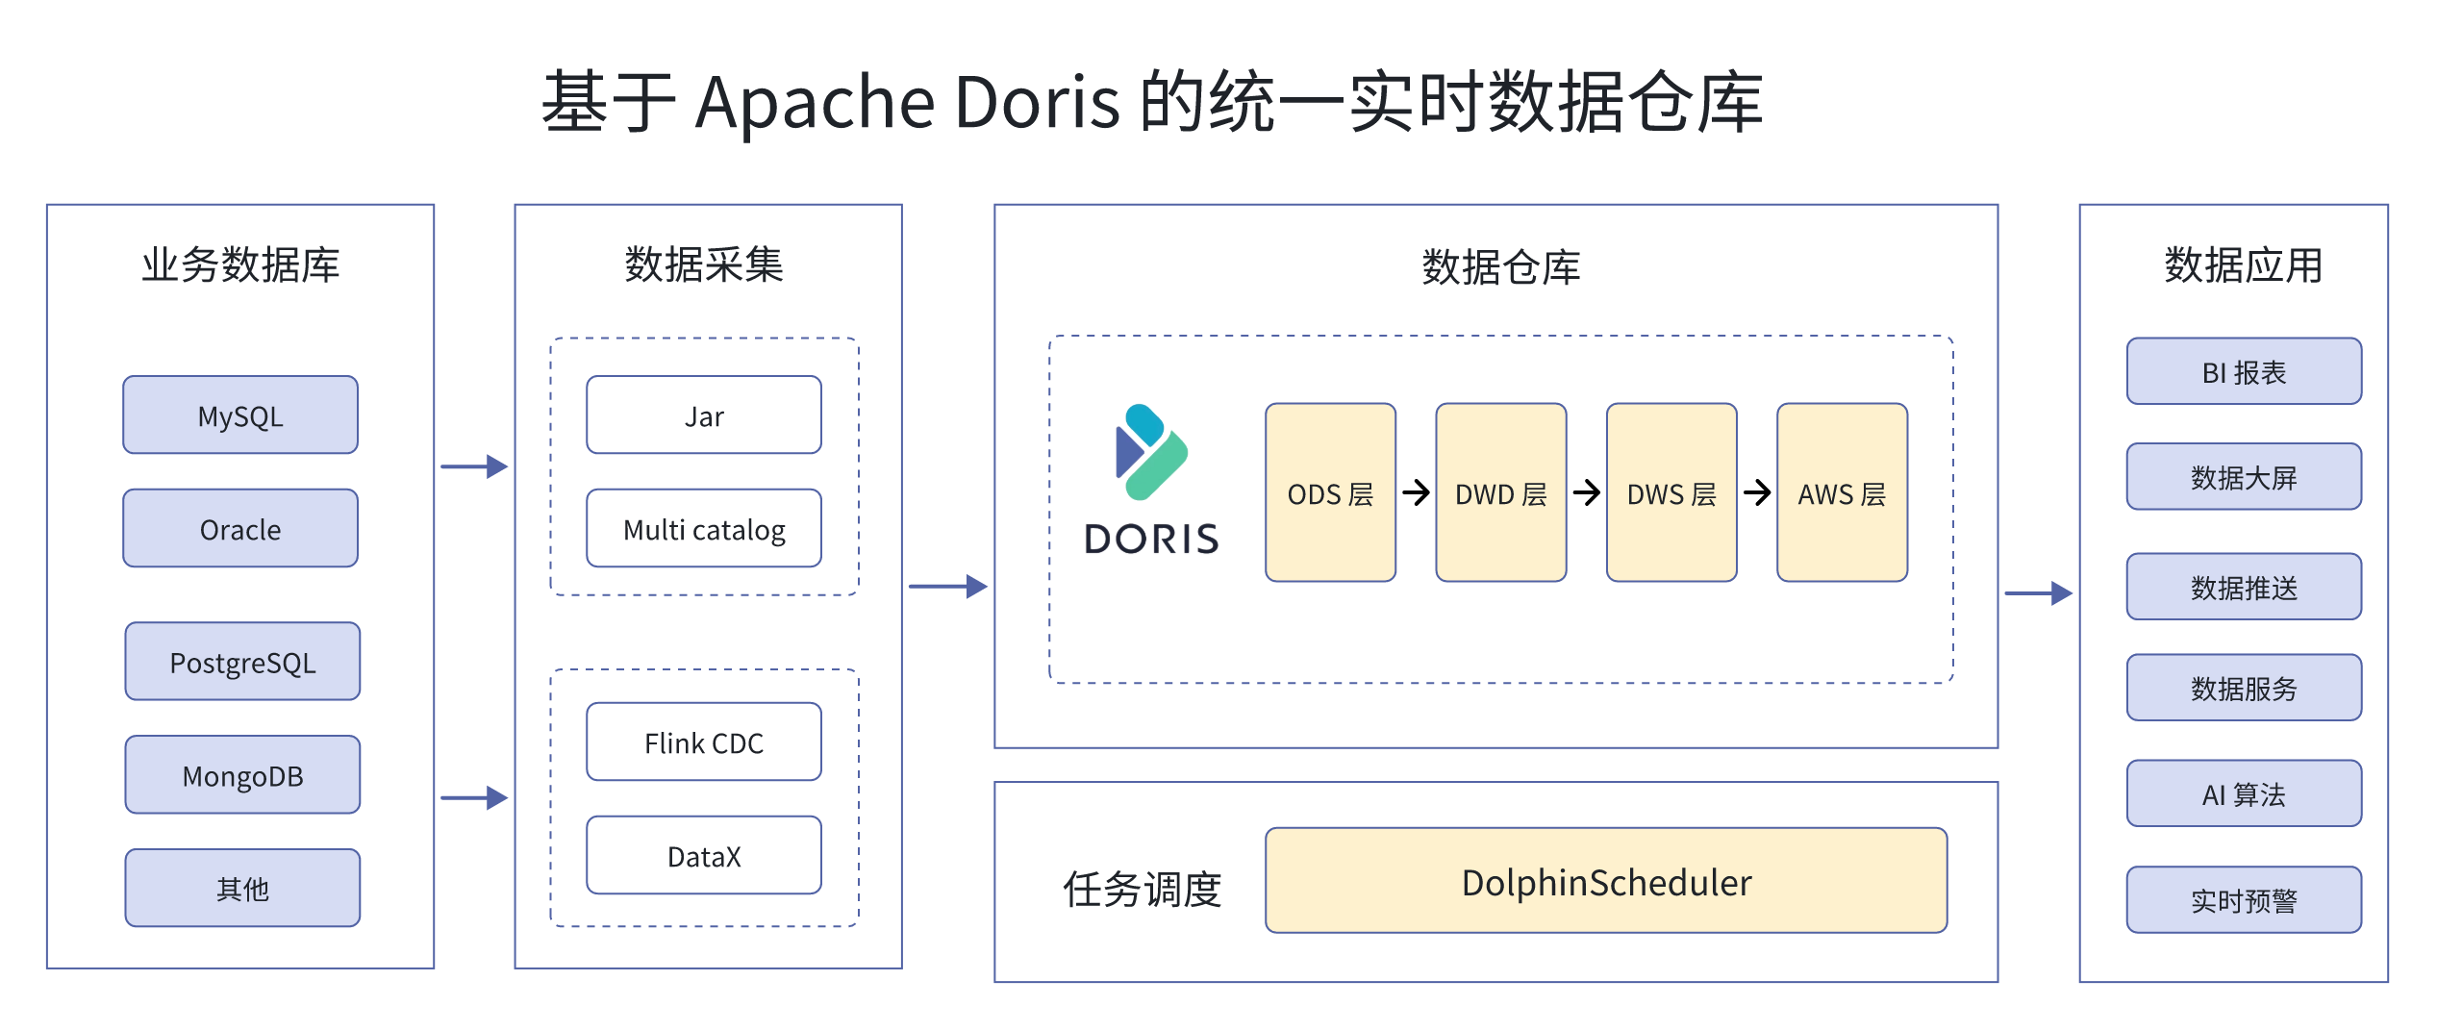Click the ODS 层 block

(1330, 492)
